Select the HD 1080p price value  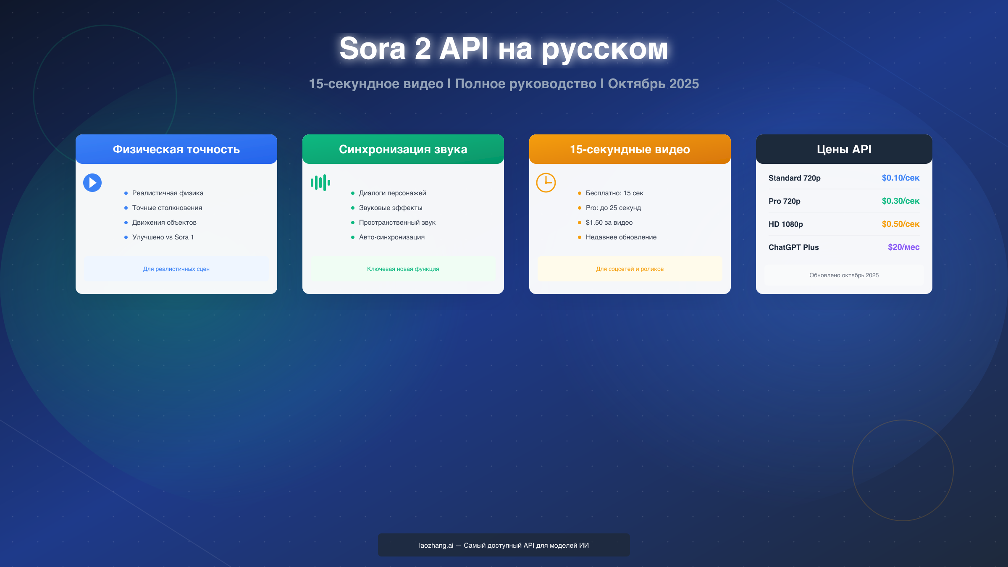901,224
